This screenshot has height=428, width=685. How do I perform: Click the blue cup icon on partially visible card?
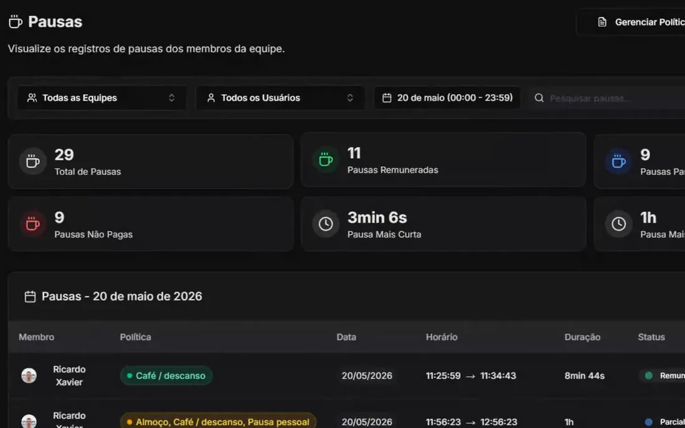click(618, 161)
